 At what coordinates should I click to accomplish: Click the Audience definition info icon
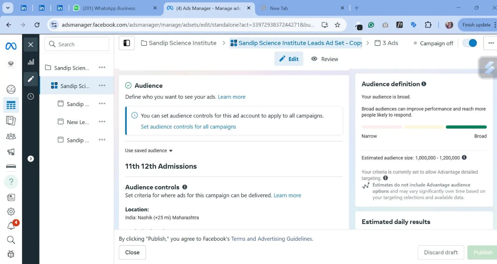424,84
